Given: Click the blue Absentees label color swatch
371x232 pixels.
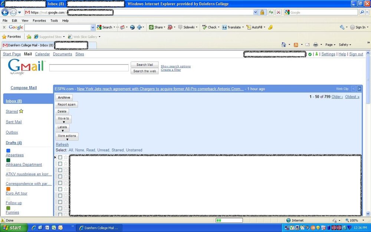Looking at the screenshot, I should point(8,151).
